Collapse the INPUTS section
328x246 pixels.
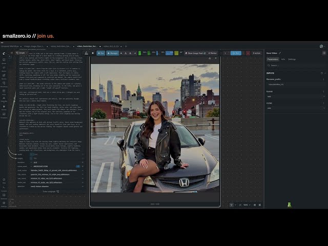coord(325,73)
